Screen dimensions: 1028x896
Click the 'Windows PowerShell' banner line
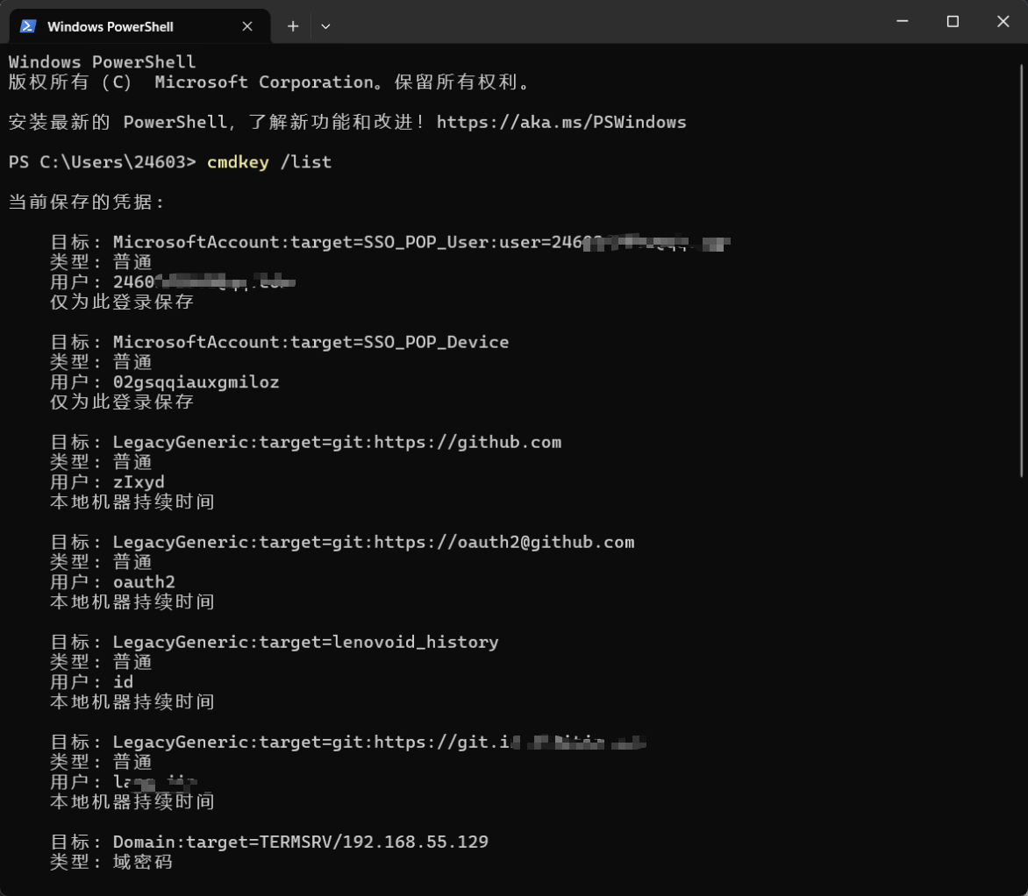(x=103, y=62)
